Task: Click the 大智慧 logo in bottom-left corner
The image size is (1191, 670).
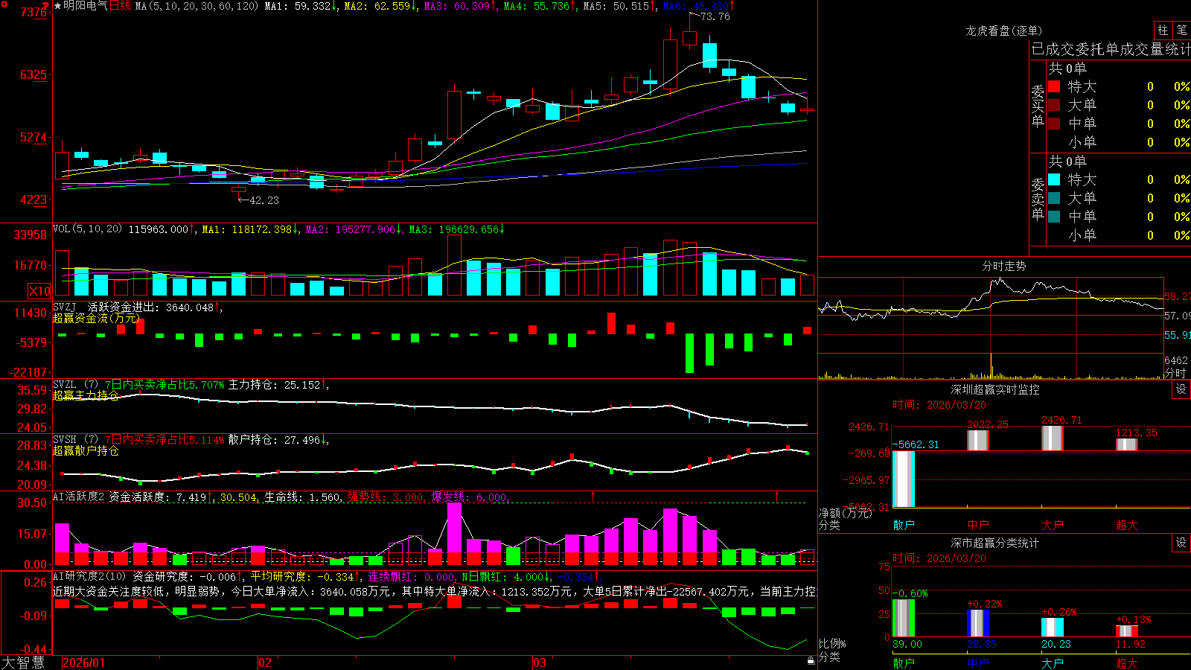Action: point(23,663)
